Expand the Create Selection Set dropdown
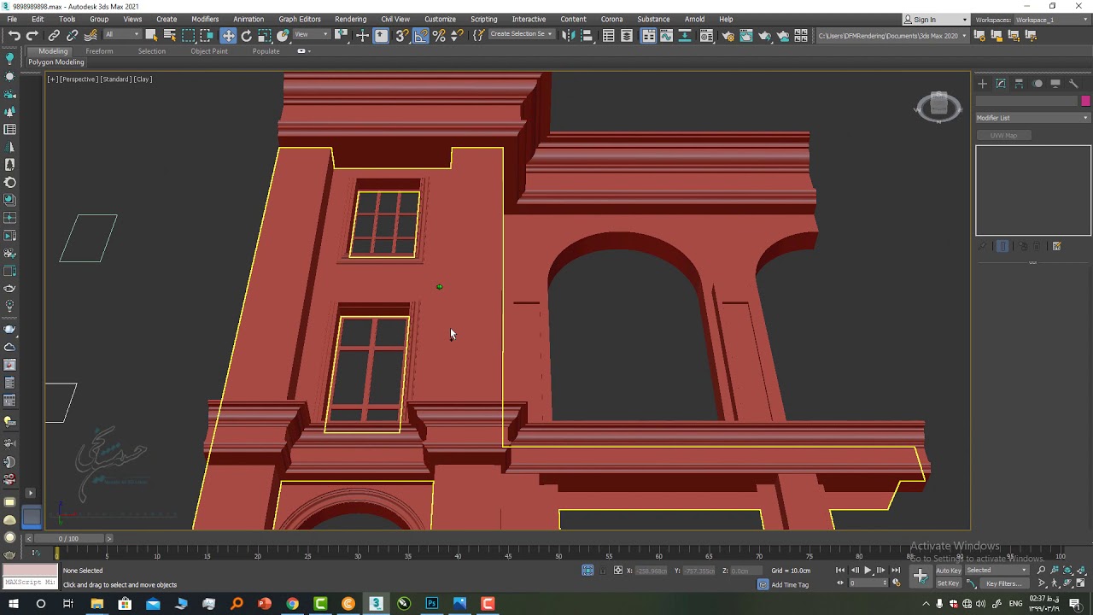The width and height of the screenshot is (1093, 615). pyautogui.click(x=521, y=34)
